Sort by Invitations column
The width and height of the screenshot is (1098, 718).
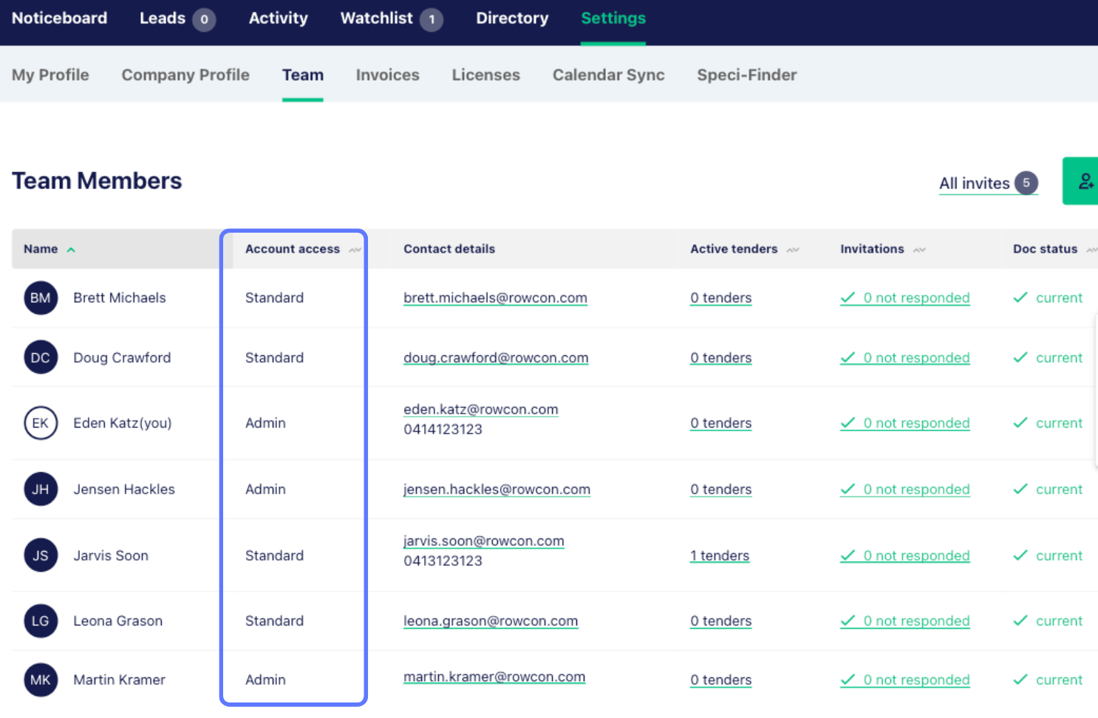[x=919, y=250]
